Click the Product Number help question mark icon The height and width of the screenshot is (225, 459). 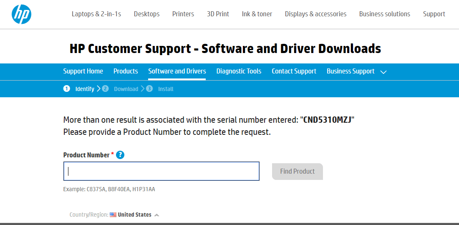point(120,155)
